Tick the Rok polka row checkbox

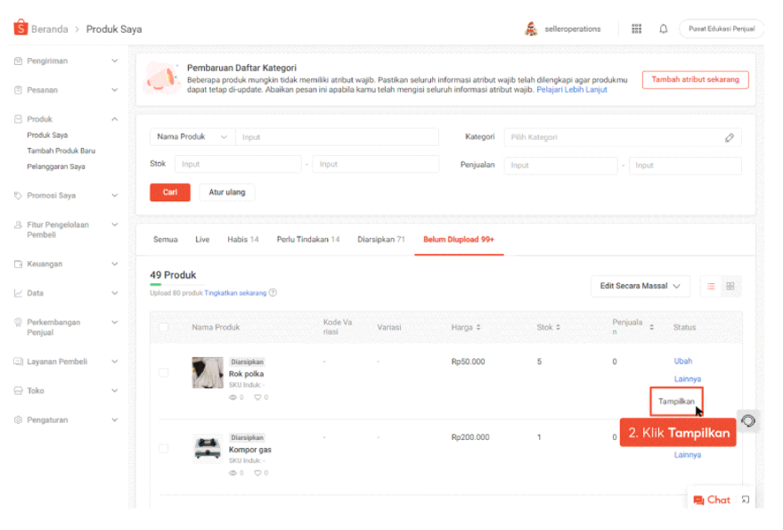pos(164,372)
